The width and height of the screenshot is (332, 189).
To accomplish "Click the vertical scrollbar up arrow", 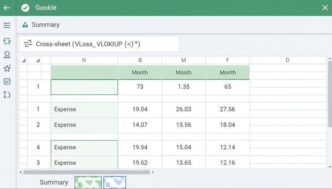I will 330,58.
